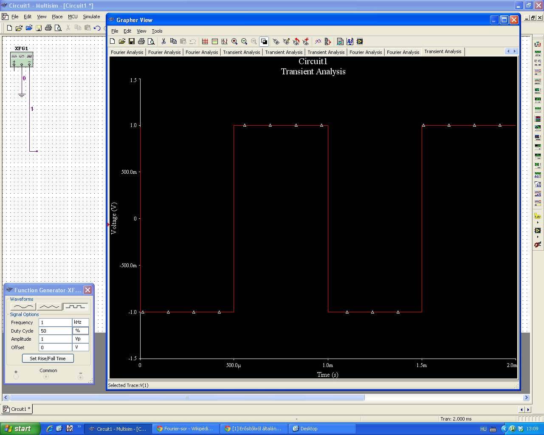Click the Cut scissors icon in Grapher
The image size is (544, 435).
click(163, 42)
